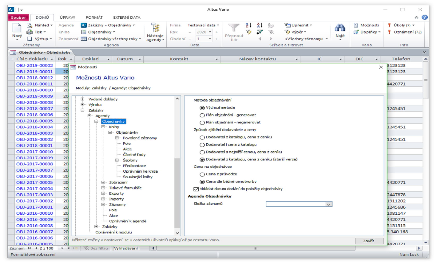
Task: Click the table vertical scrollbar thumb
Action: 426,80
